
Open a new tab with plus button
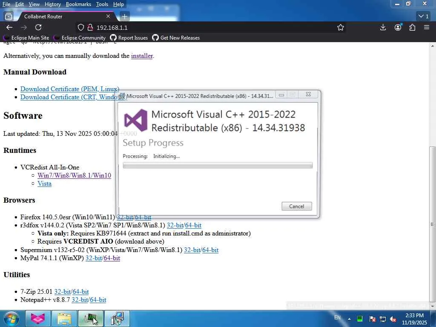pyautogui.click(x=124, y=17)
